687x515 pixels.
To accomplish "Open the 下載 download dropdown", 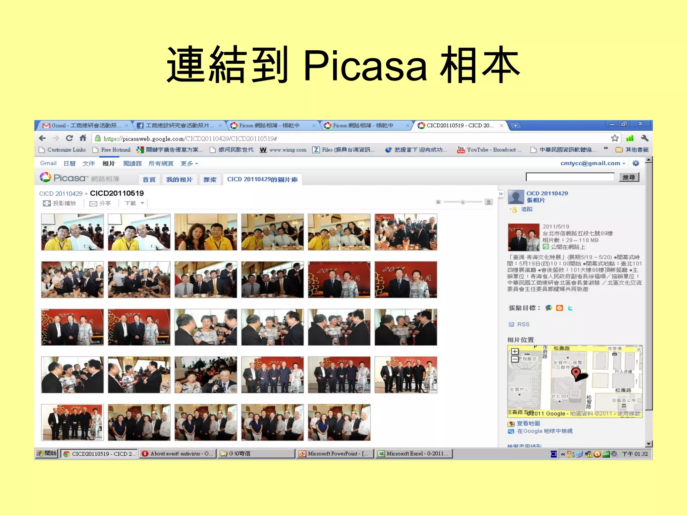I will coord(134,203).
